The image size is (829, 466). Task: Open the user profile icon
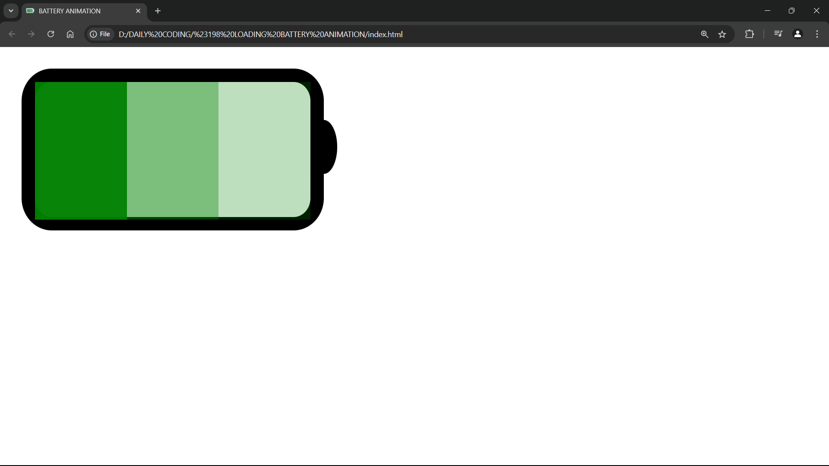coord(797,34)
